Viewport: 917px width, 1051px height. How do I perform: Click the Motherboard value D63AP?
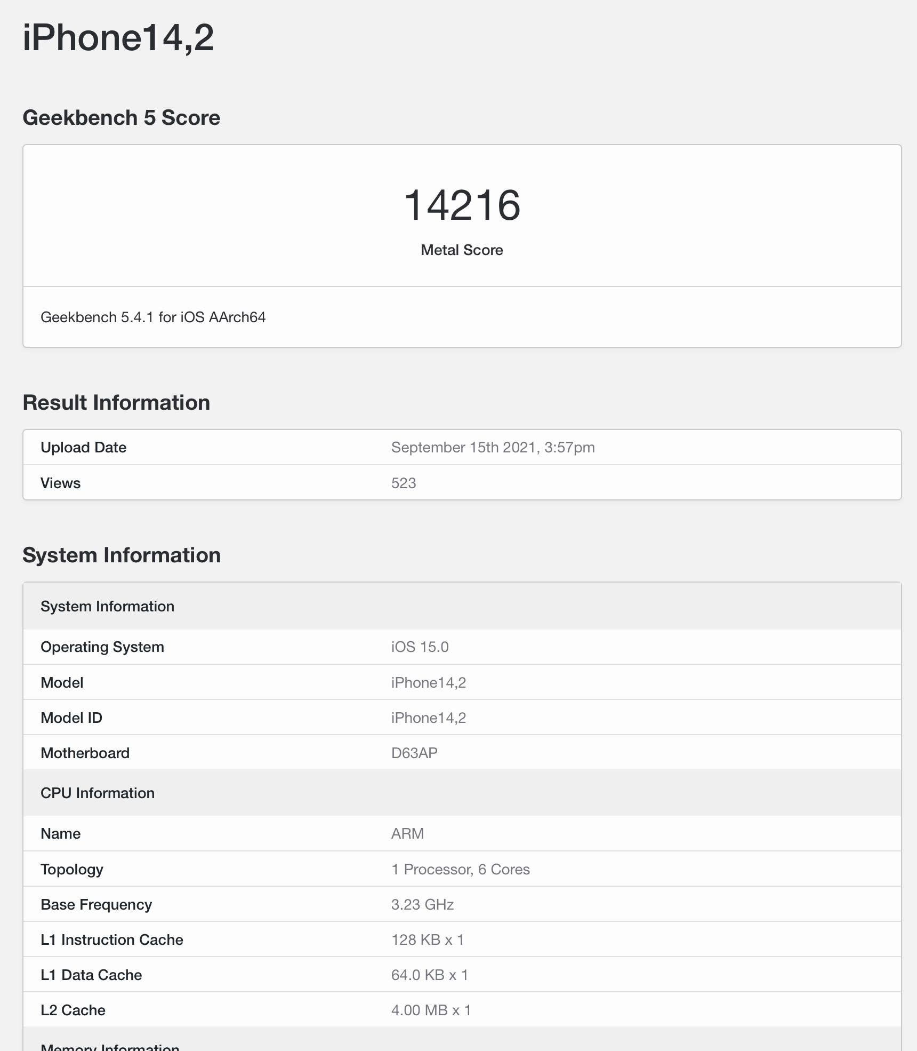pyautogui.click(x=414, y=753)
